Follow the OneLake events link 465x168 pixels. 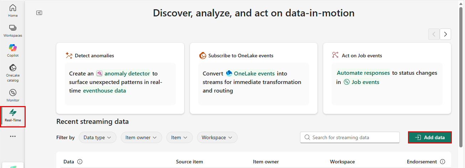pyautogui.click(x=254, y=74)
